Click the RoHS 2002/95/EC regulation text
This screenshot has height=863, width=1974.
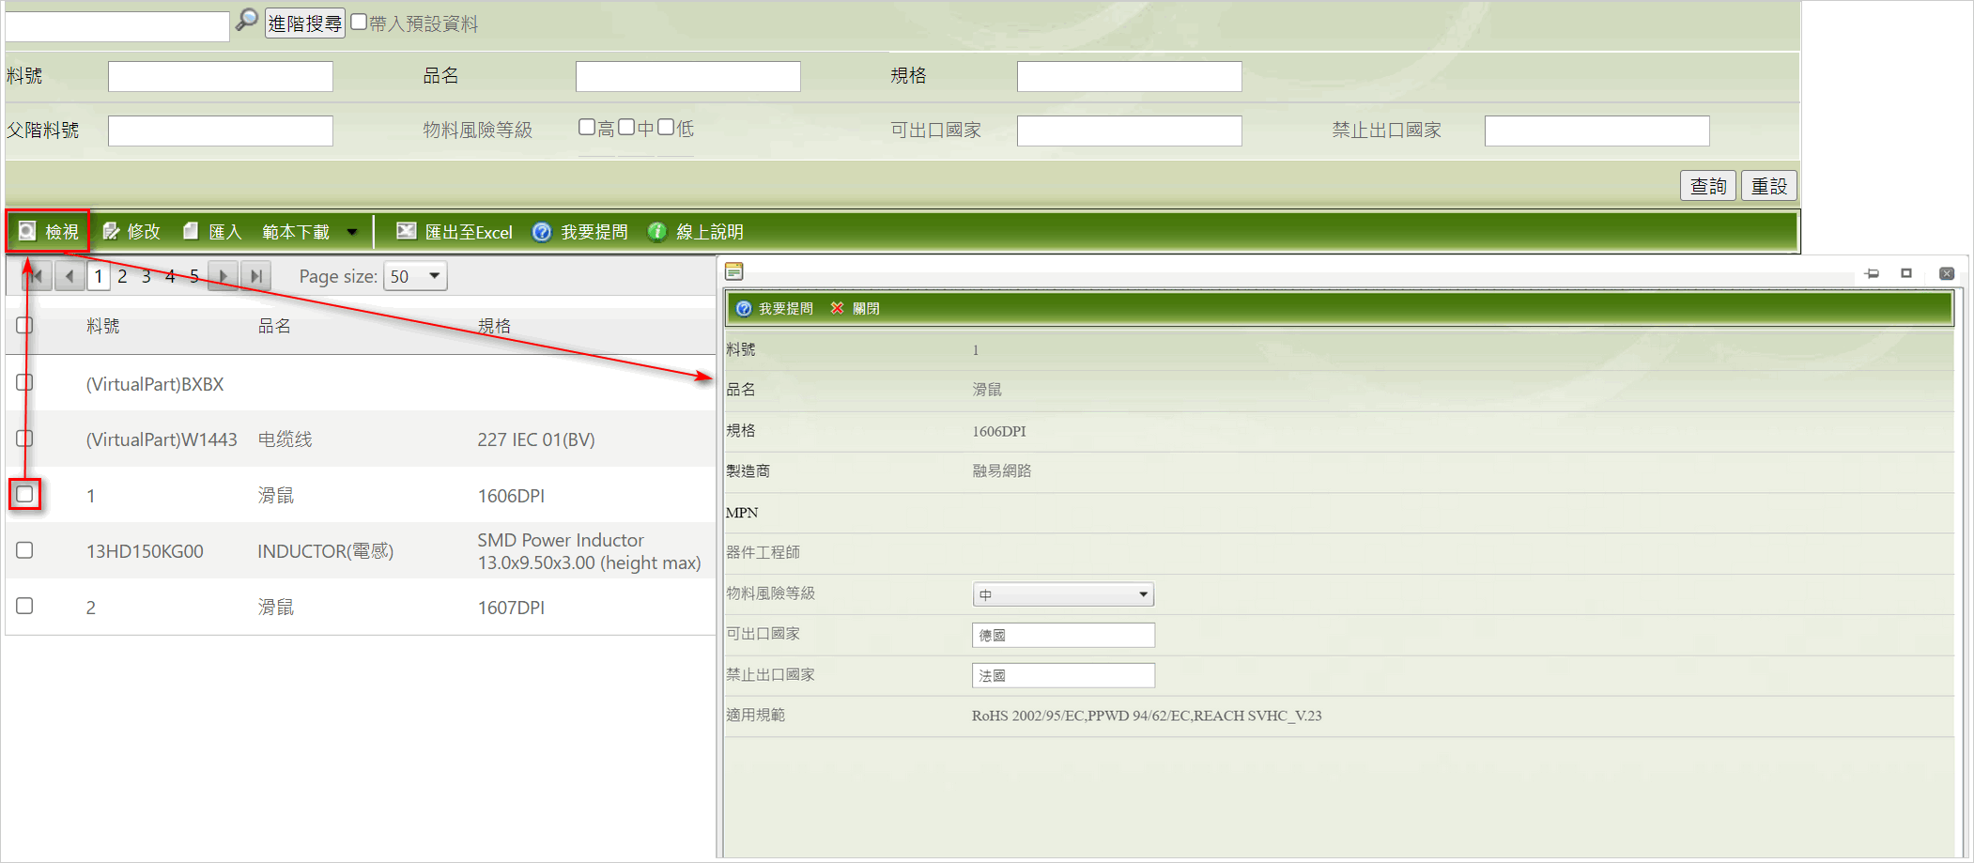(x=1147, y=716)
